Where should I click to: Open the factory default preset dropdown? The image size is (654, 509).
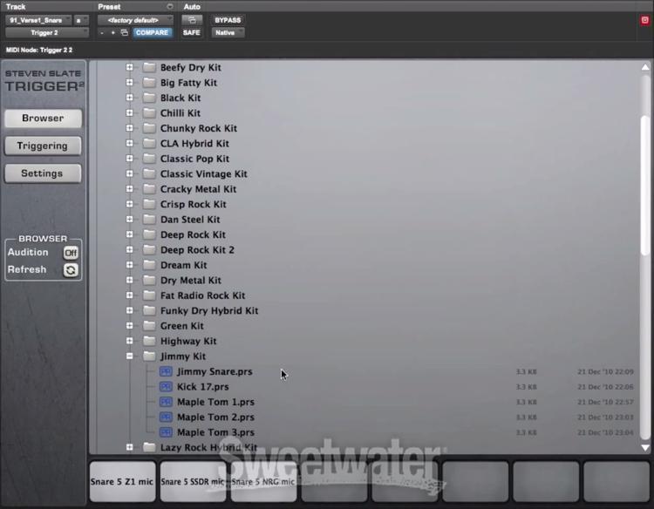[134, 20]
